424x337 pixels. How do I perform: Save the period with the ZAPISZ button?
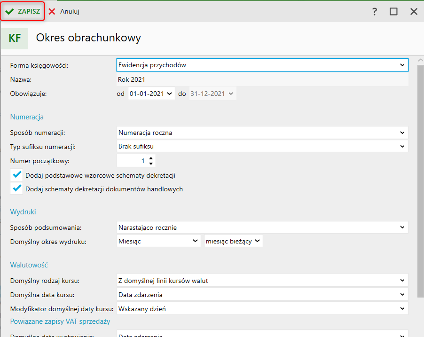(x=23, y=11)
